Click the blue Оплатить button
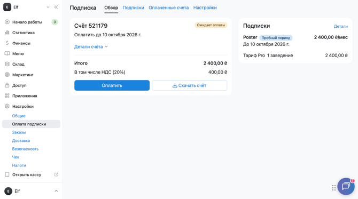The width and height of the screenshot is (358, 199). tap(112, 85)
